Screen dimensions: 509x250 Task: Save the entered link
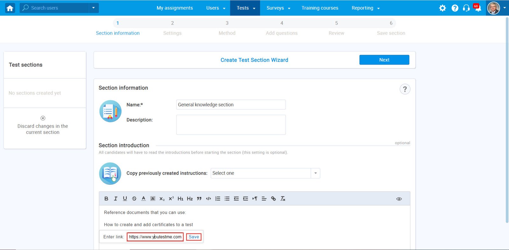pyautogui.click(x=193, y=237)
